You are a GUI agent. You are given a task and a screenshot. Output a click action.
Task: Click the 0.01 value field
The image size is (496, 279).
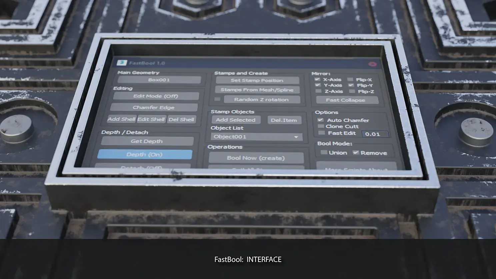point(375,134)
